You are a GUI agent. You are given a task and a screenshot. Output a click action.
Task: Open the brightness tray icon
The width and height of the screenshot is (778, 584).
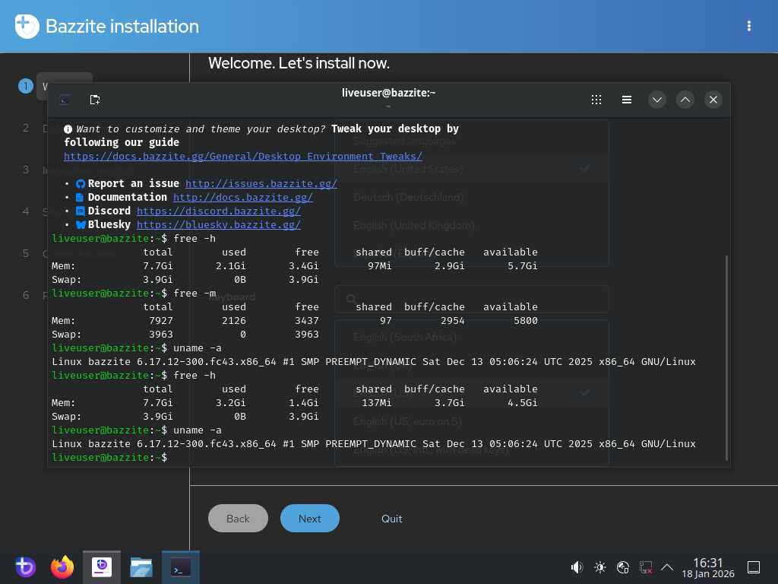coord(600,567)
